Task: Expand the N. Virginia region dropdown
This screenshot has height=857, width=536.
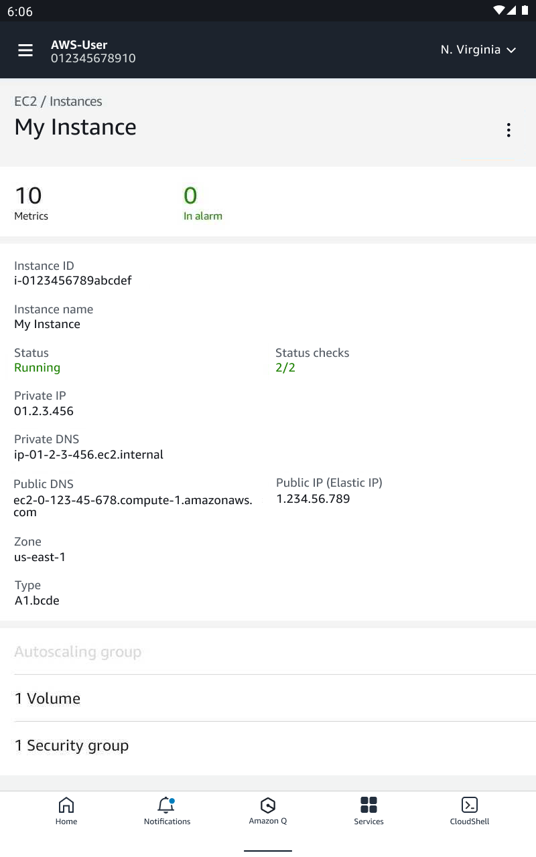Action: (x=478, y=50)
